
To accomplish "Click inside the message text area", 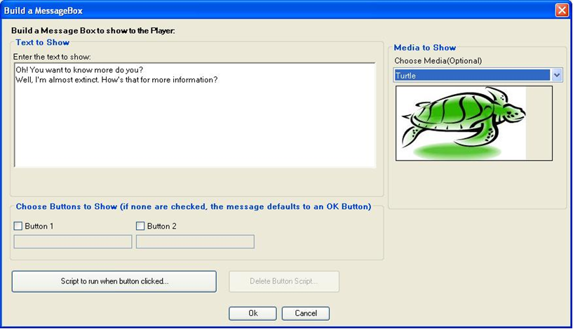I will 195,115.
